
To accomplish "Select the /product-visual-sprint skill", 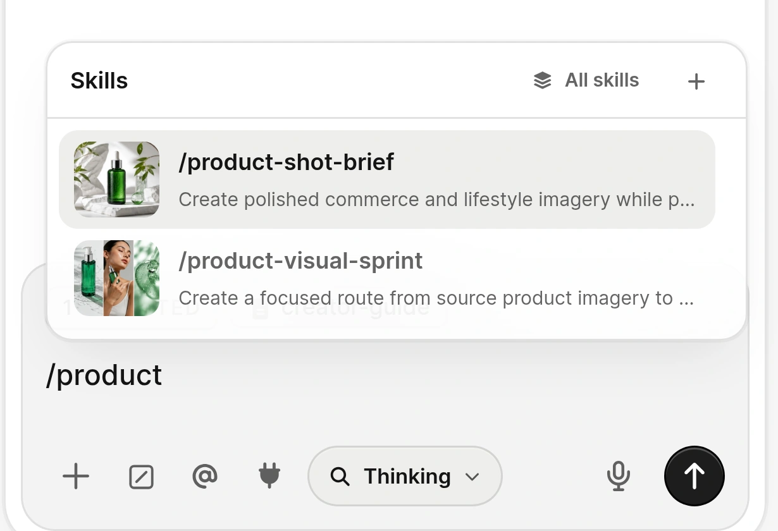I will [x=387, y=278].
